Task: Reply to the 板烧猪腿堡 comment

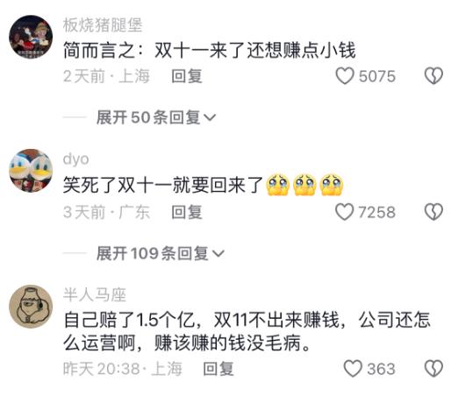Action: click(187, 76)
